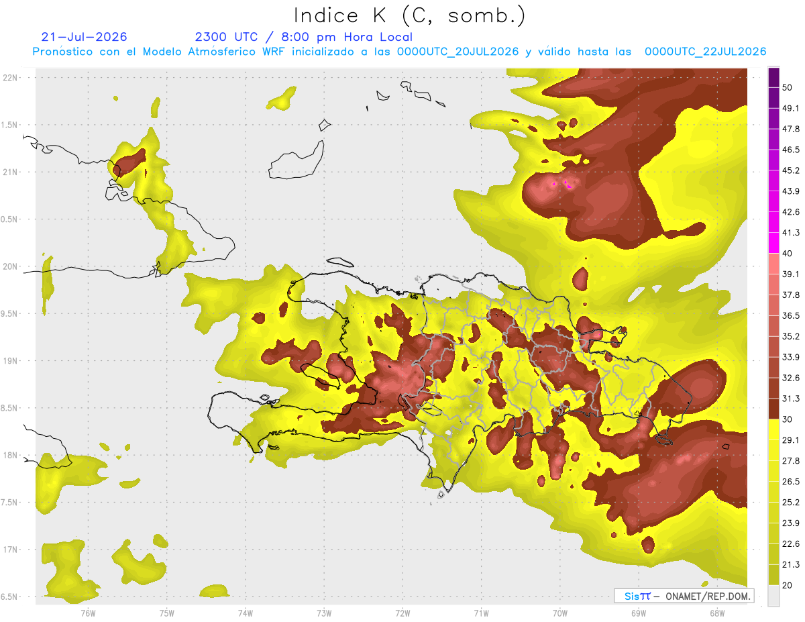Image resolution: width=805 pixels, height=622 pixels.
Task: Click the '21.3' legend value
Action: coord(791,565)
